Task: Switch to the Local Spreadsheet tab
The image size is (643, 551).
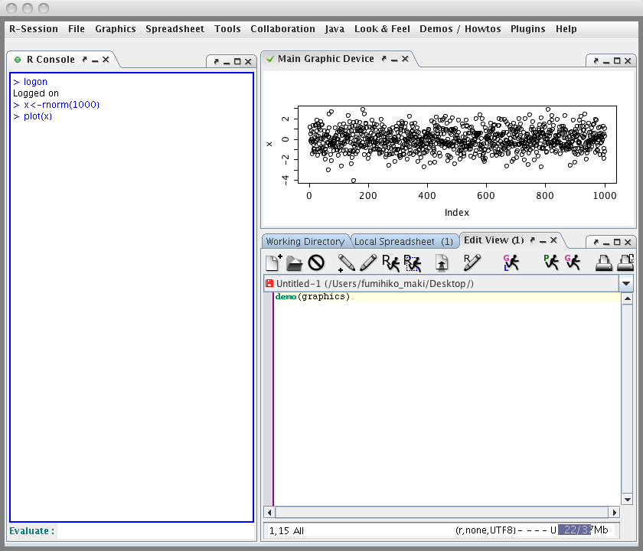Action: coord(403,242)
